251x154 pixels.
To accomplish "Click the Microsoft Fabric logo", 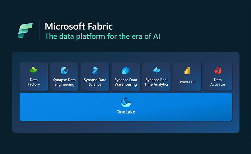I will pyautogui.click(x=25, y=30).
